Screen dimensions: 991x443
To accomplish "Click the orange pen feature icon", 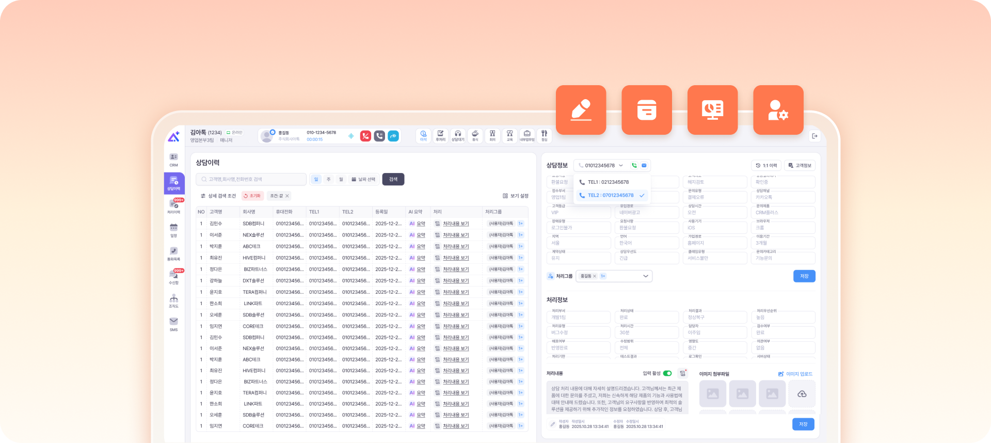I will coord(581,110).
